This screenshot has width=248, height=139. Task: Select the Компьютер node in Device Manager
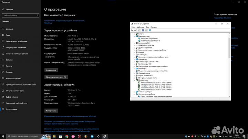pyautogui.click(x=142, y=59)
